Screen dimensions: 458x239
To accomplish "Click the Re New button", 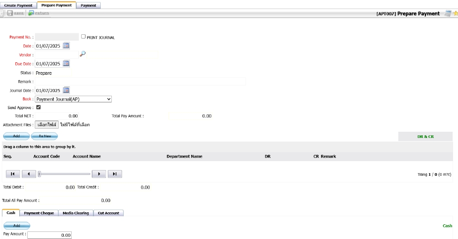I will (x=45, y=136).
